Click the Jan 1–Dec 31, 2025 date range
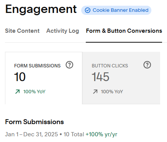This screenshot has height=142, width=167. pos(31,134)
